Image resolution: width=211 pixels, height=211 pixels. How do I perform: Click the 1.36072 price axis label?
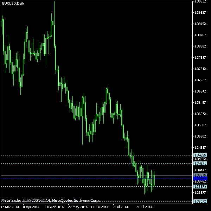point(200,114)
